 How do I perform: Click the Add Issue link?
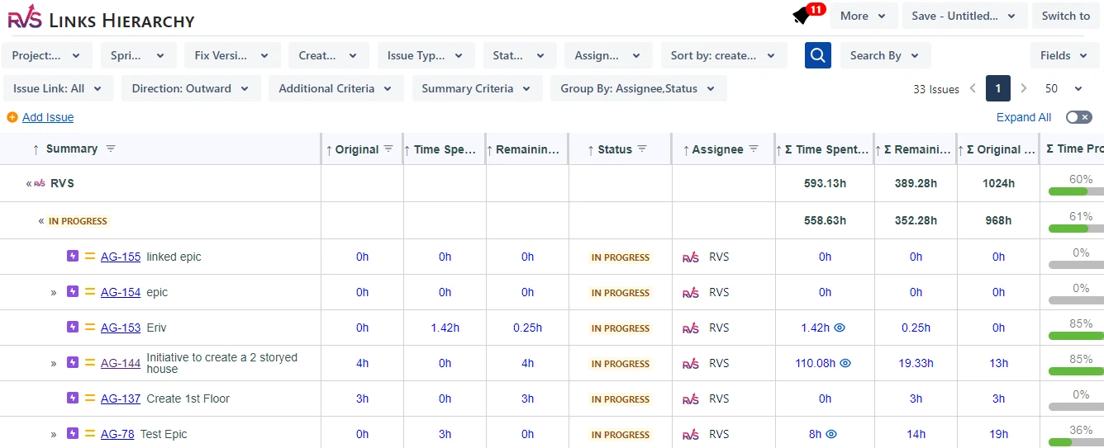coord(48,117)
